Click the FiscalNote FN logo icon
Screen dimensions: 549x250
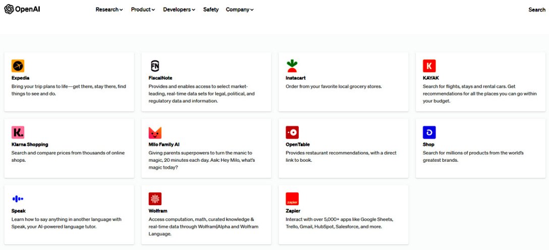[155, 66]
